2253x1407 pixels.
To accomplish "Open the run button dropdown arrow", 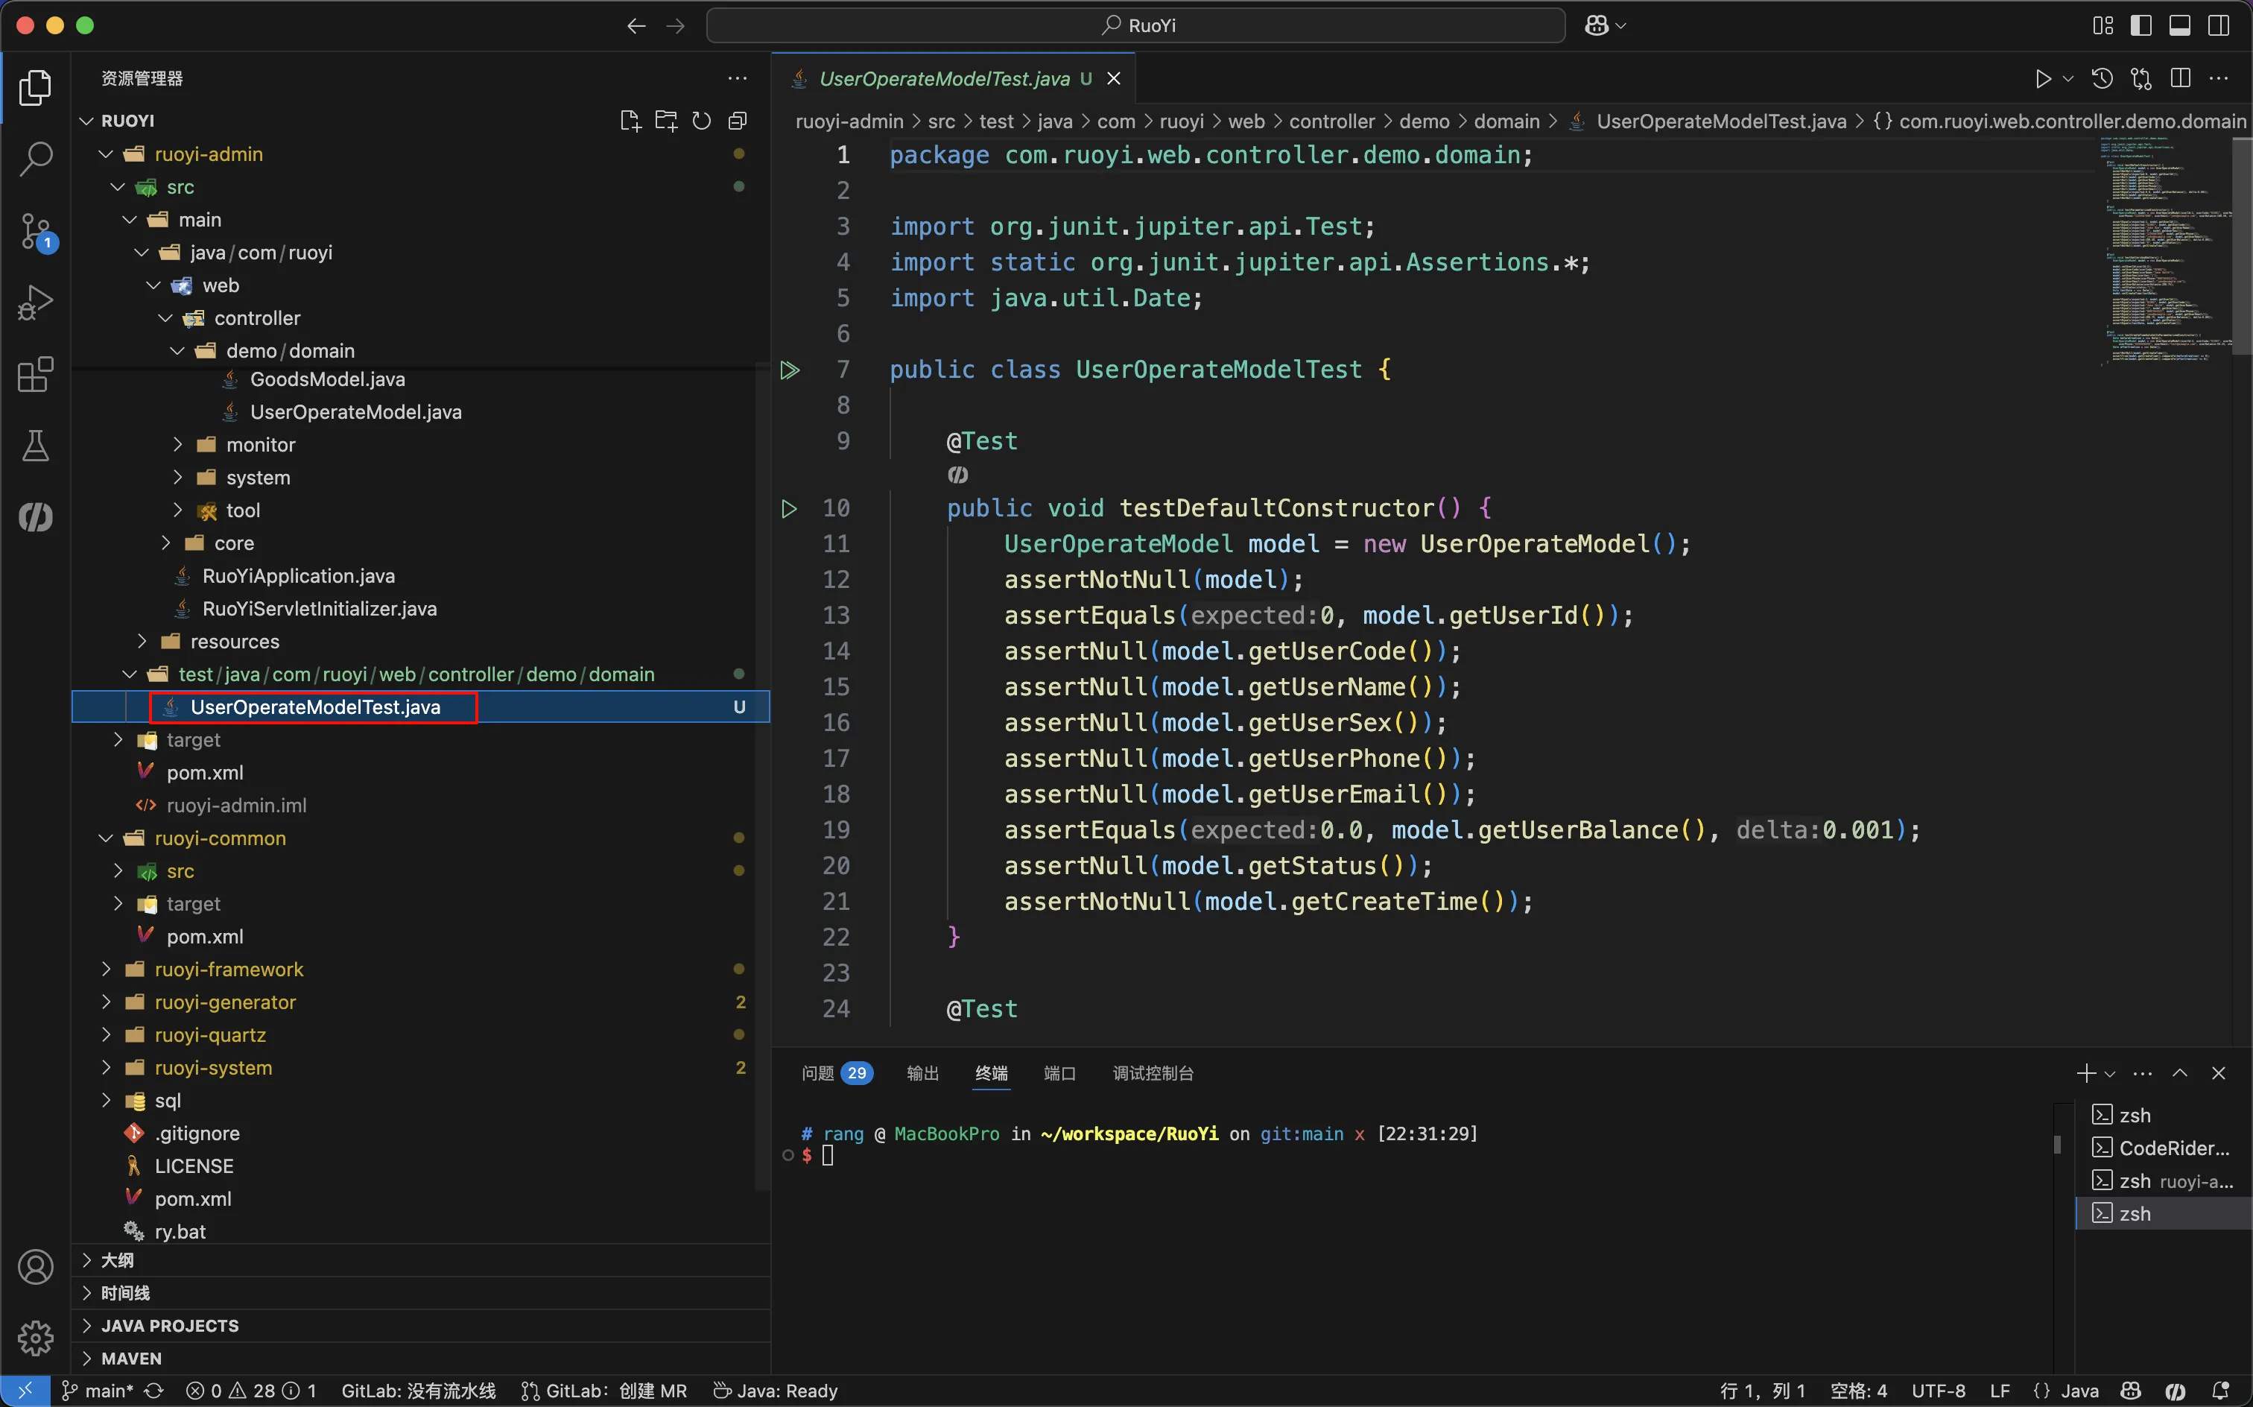I will pyautogui.click(x=2068, y=79).
